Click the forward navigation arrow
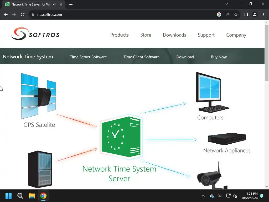Image resolution: width=269 pixels, height=202 pixels. 14,15
